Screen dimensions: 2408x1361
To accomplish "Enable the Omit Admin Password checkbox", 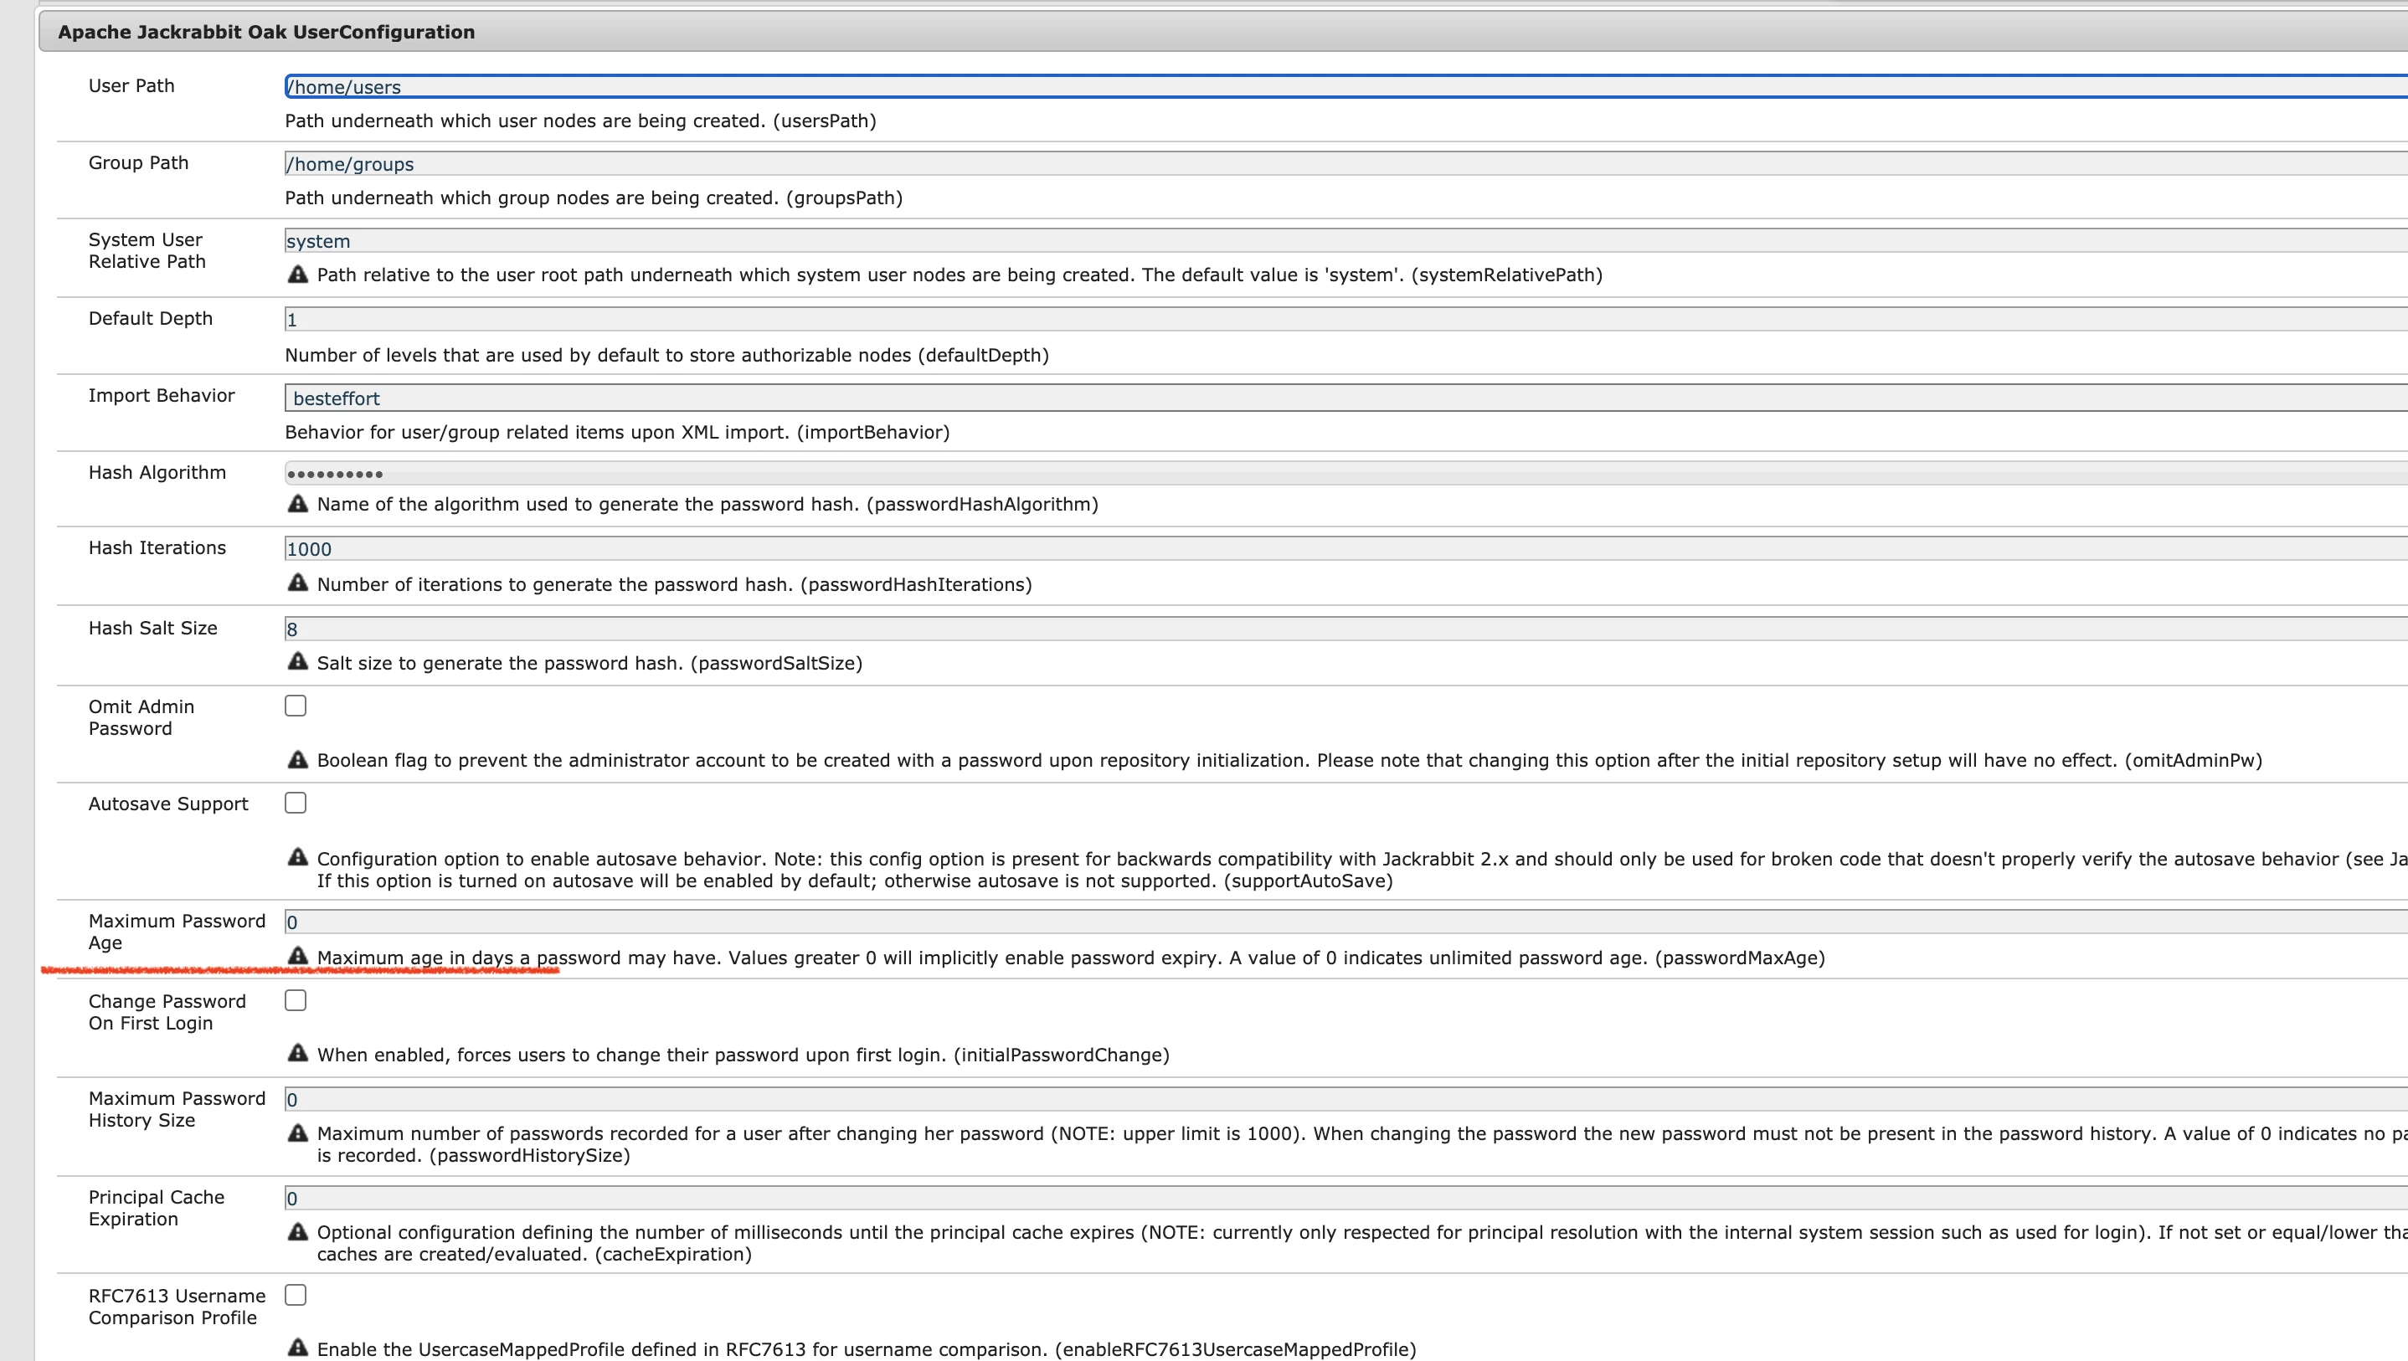I will point(296,706).
